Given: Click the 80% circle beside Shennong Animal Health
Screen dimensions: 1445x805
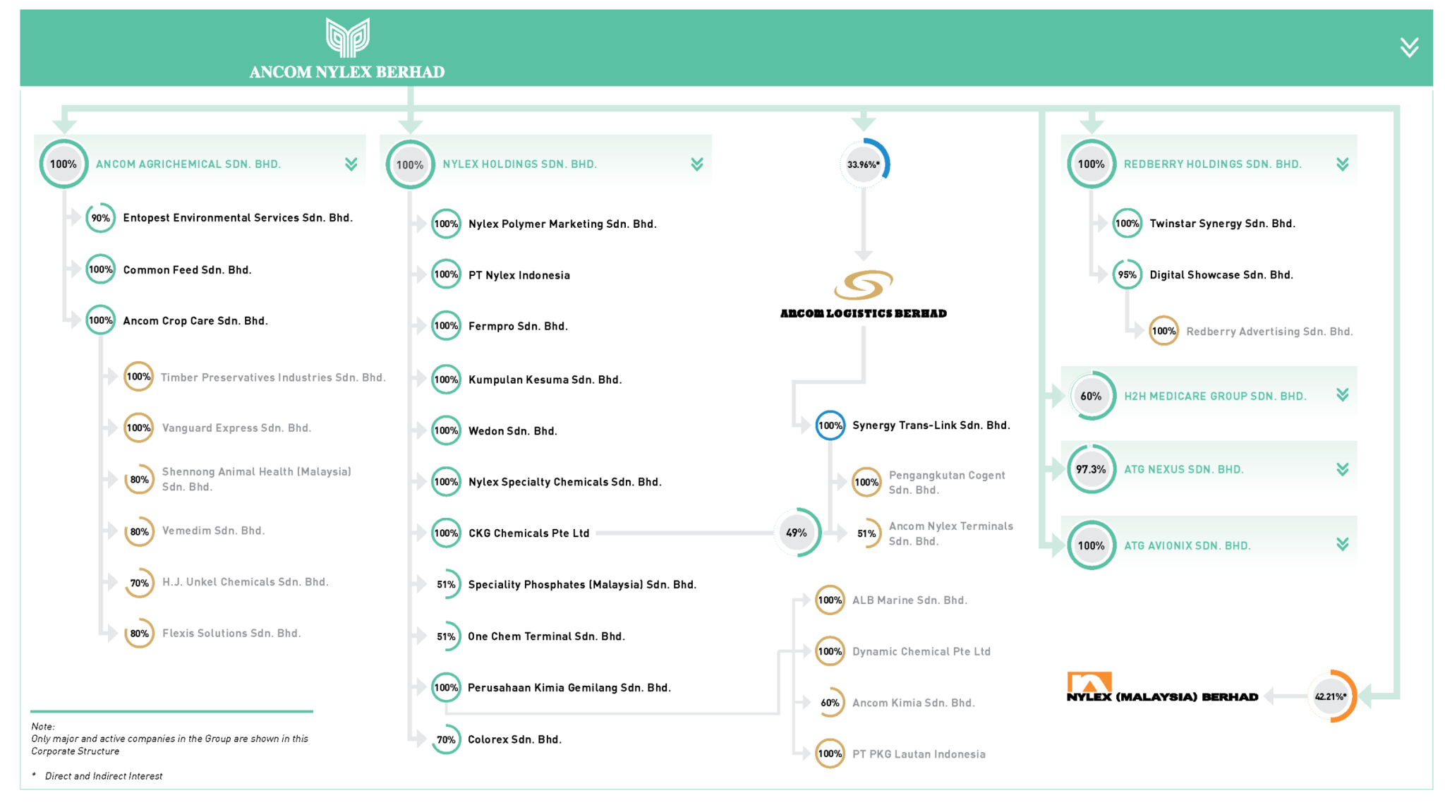Looking at the screenshot, I should coord(140,480).
